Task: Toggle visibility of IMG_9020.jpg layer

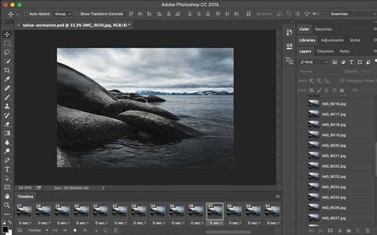Action: point(302,145)
